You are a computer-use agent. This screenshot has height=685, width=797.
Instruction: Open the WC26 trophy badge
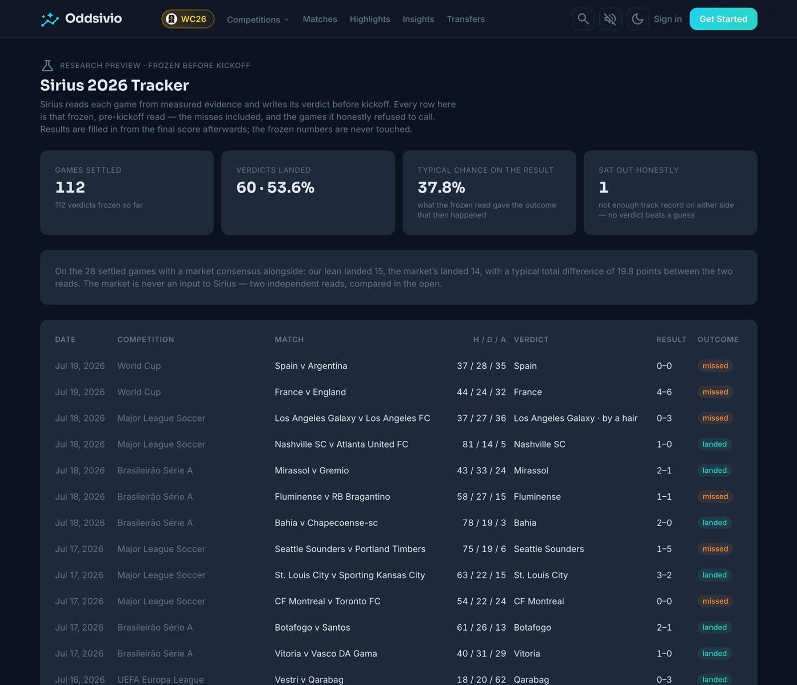[188, 19]
